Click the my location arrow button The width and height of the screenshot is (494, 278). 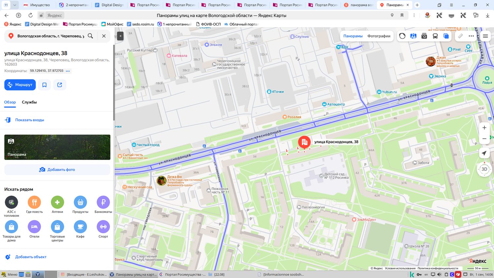[484, 153]
